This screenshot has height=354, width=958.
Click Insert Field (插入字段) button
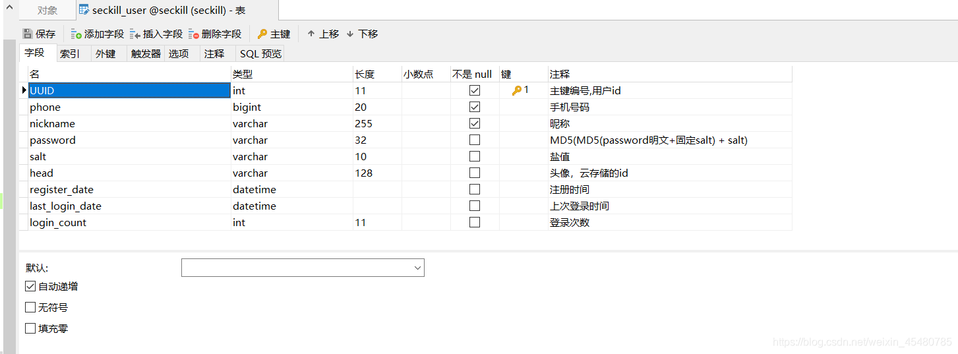(x=156, y=34)
